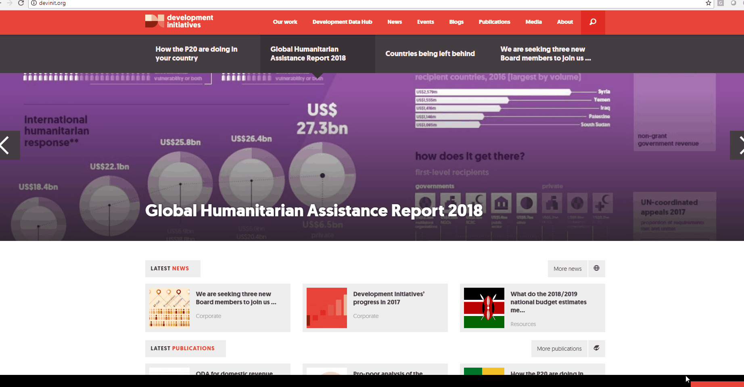This screenshot has height=387, width=744.
Task: Open the Media menu item
Action: tap(533, 22)
